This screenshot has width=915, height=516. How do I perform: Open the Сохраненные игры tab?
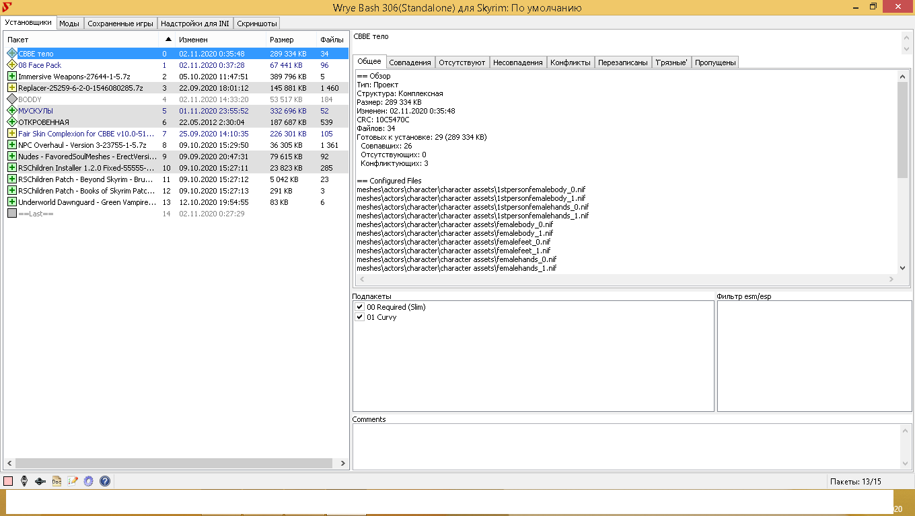click(120, 24)
